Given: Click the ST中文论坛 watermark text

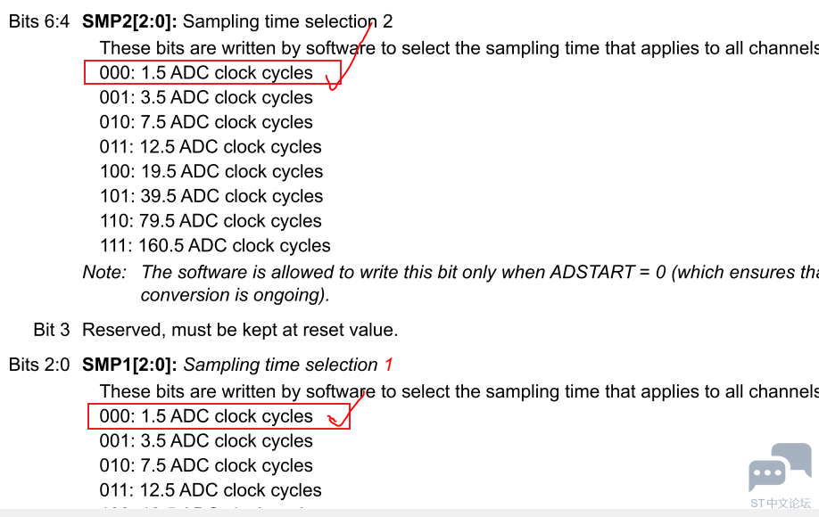Looking at the screenshot, I should pos(781,504).
